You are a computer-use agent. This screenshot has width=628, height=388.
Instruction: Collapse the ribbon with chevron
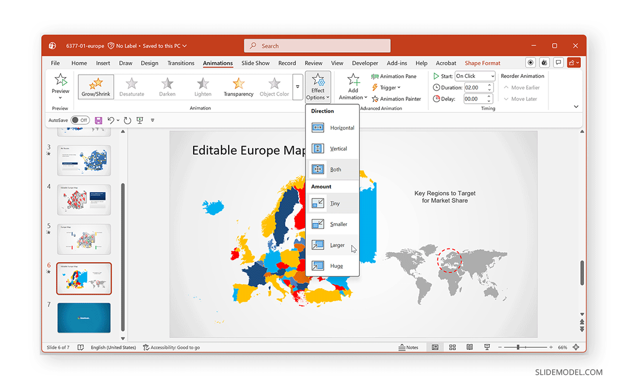click(x=576, y=107)
